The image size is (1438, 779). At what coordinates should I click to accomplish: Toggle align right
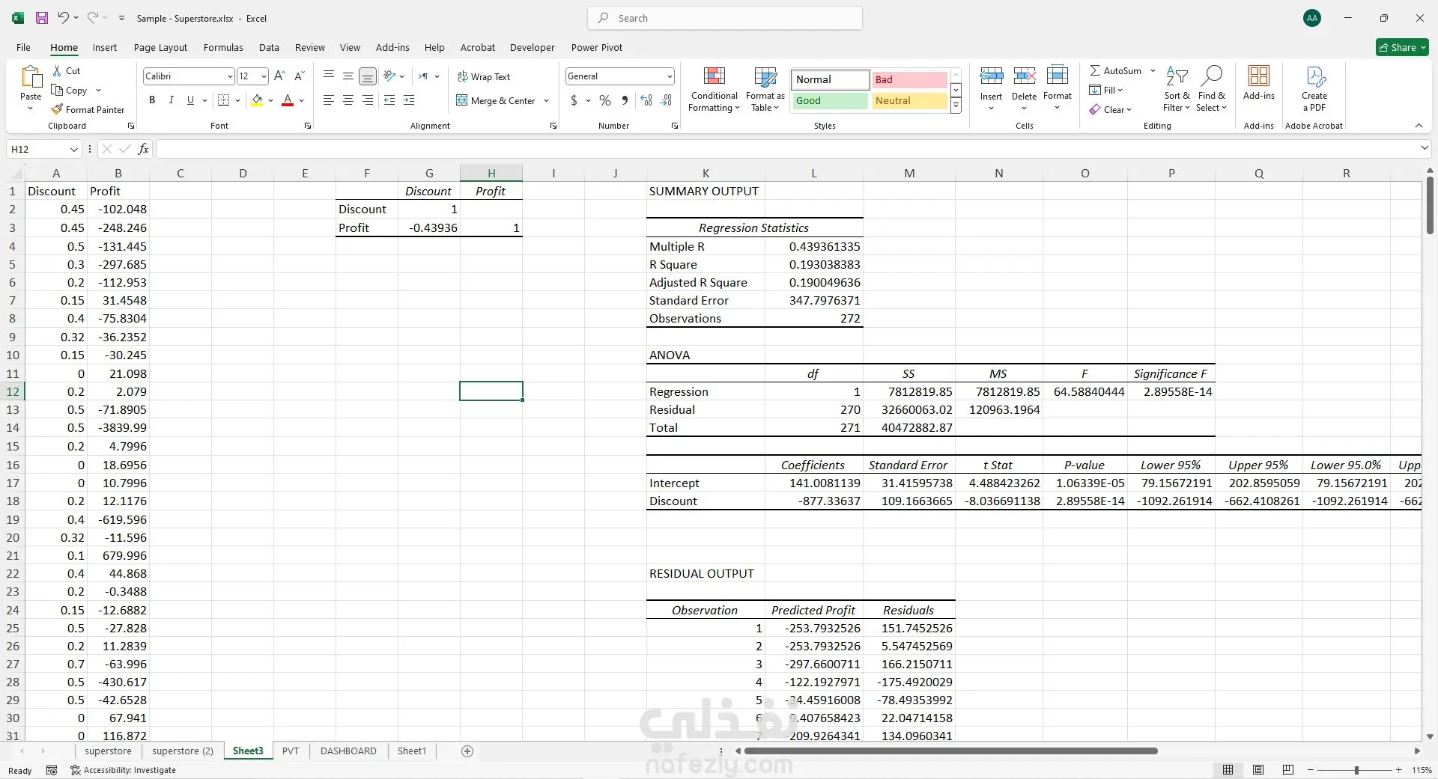[x=368, y=100]
